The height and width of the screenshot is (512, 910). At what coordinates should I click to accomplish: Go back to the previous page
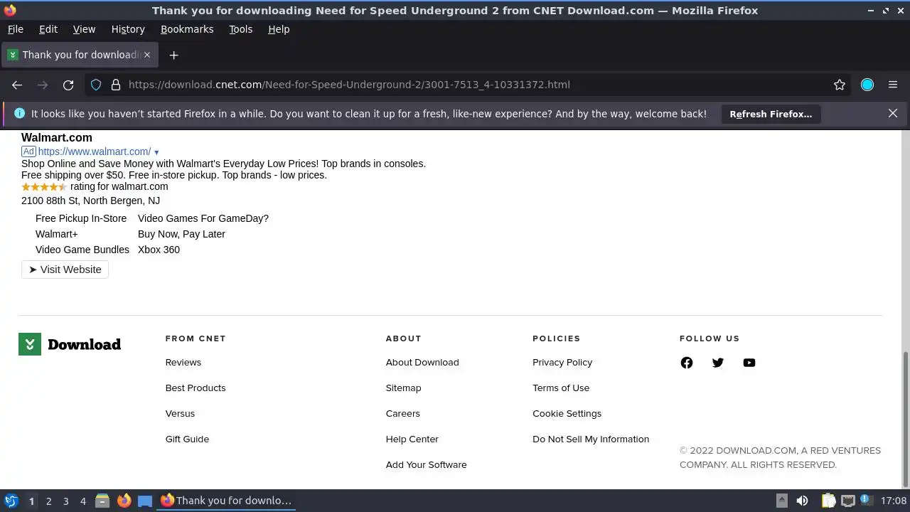tap(17, 85)
